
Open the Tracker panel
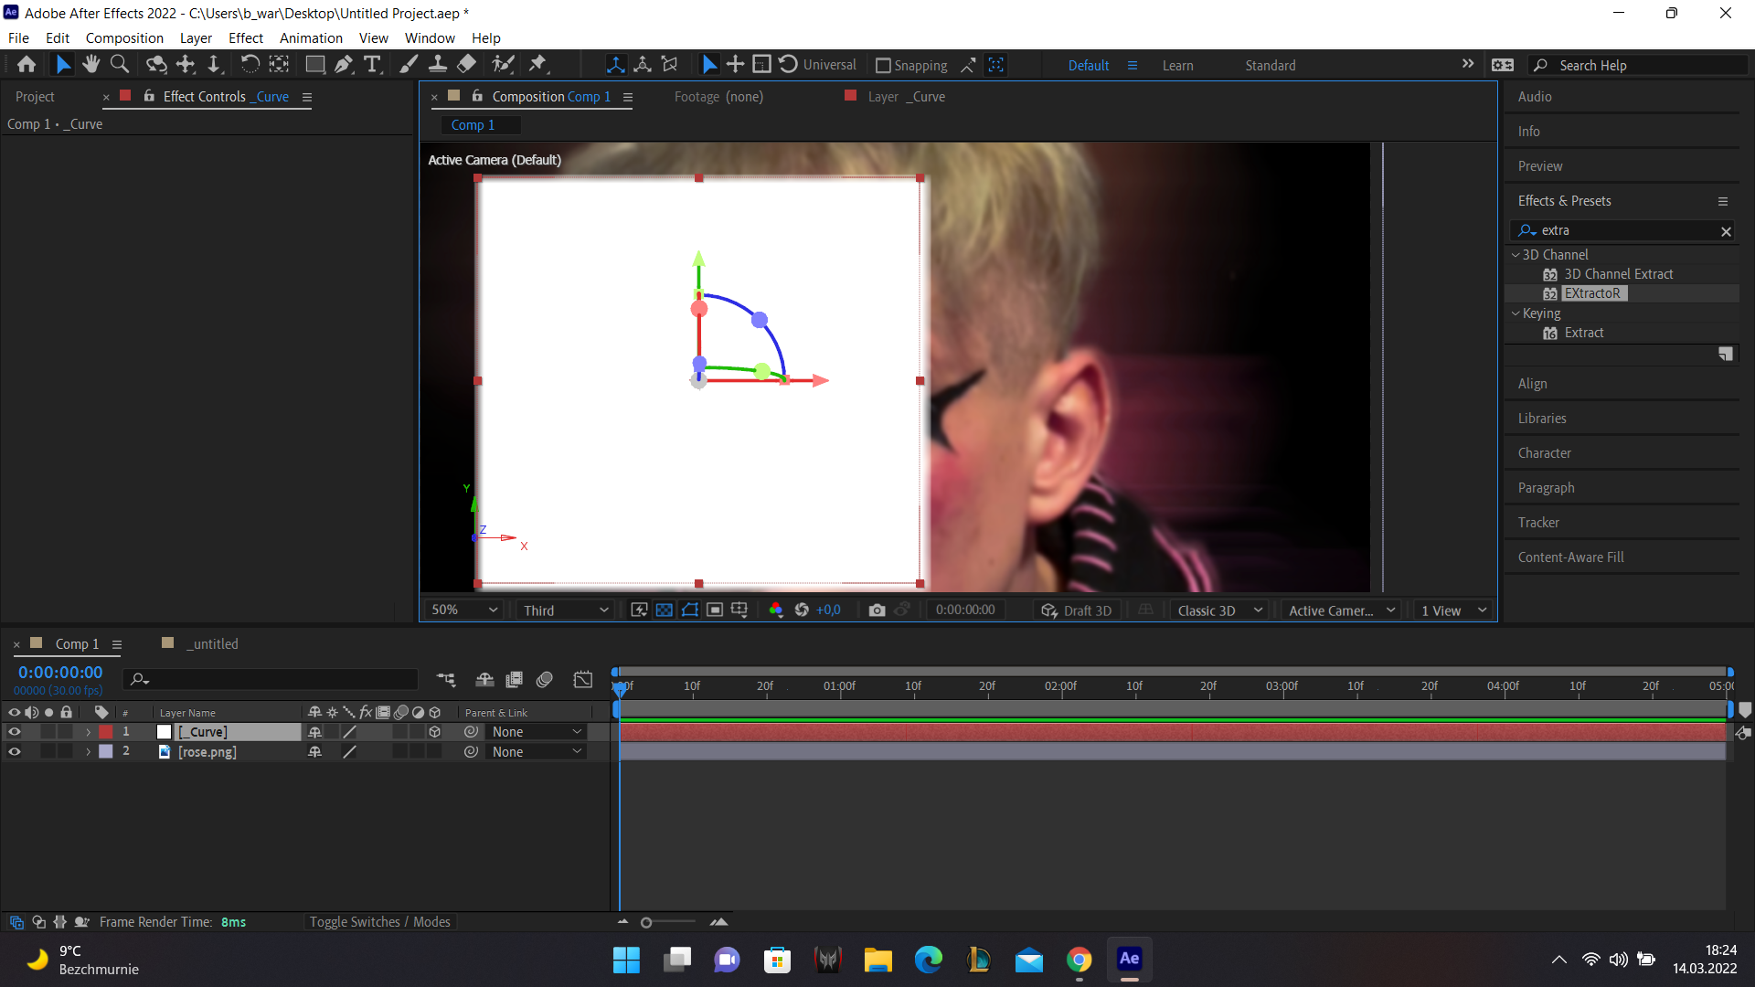1539,522
